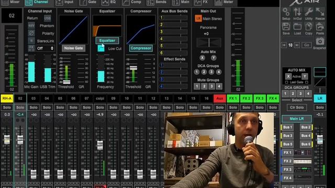Select the Aux channel strip label
The width and height of the screenshot is (335, 188).
click(220, 98)
